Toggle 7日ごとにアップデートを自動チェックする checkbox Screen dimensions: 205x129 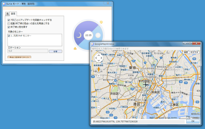[x=9, y=20]
